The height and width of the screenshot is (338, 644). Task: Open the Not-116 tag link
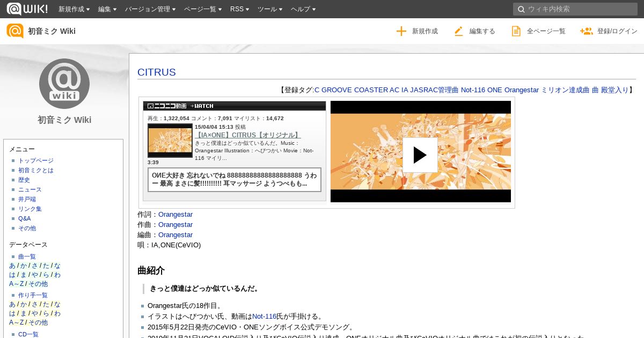pyautogui.click(x=473, y=90)
